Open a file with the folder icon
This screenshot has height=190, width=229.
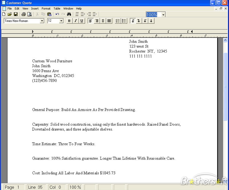pyautogui.click(x=10, y=14)
